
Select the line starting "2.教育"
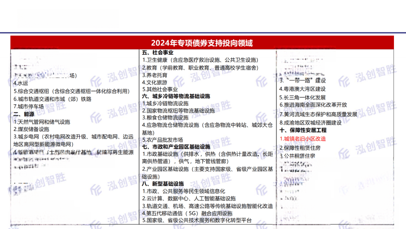pyautogui.click(x=200, y=68)
